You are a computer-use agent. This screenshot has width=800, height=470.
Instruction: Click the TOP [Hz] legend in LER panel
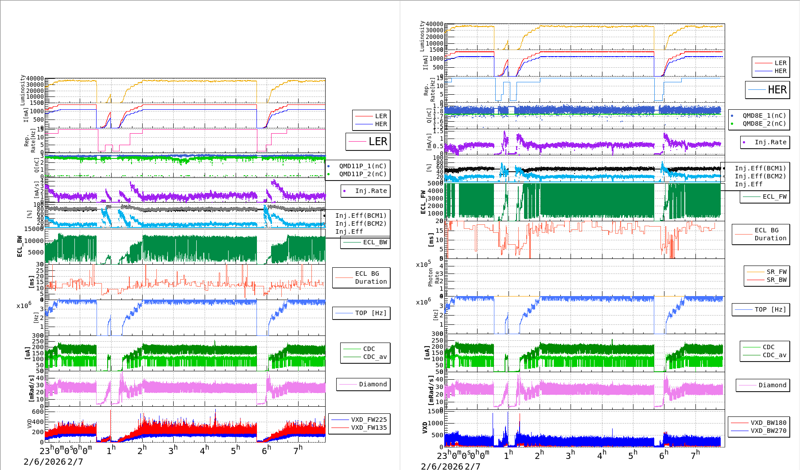(x=361, y=313)
